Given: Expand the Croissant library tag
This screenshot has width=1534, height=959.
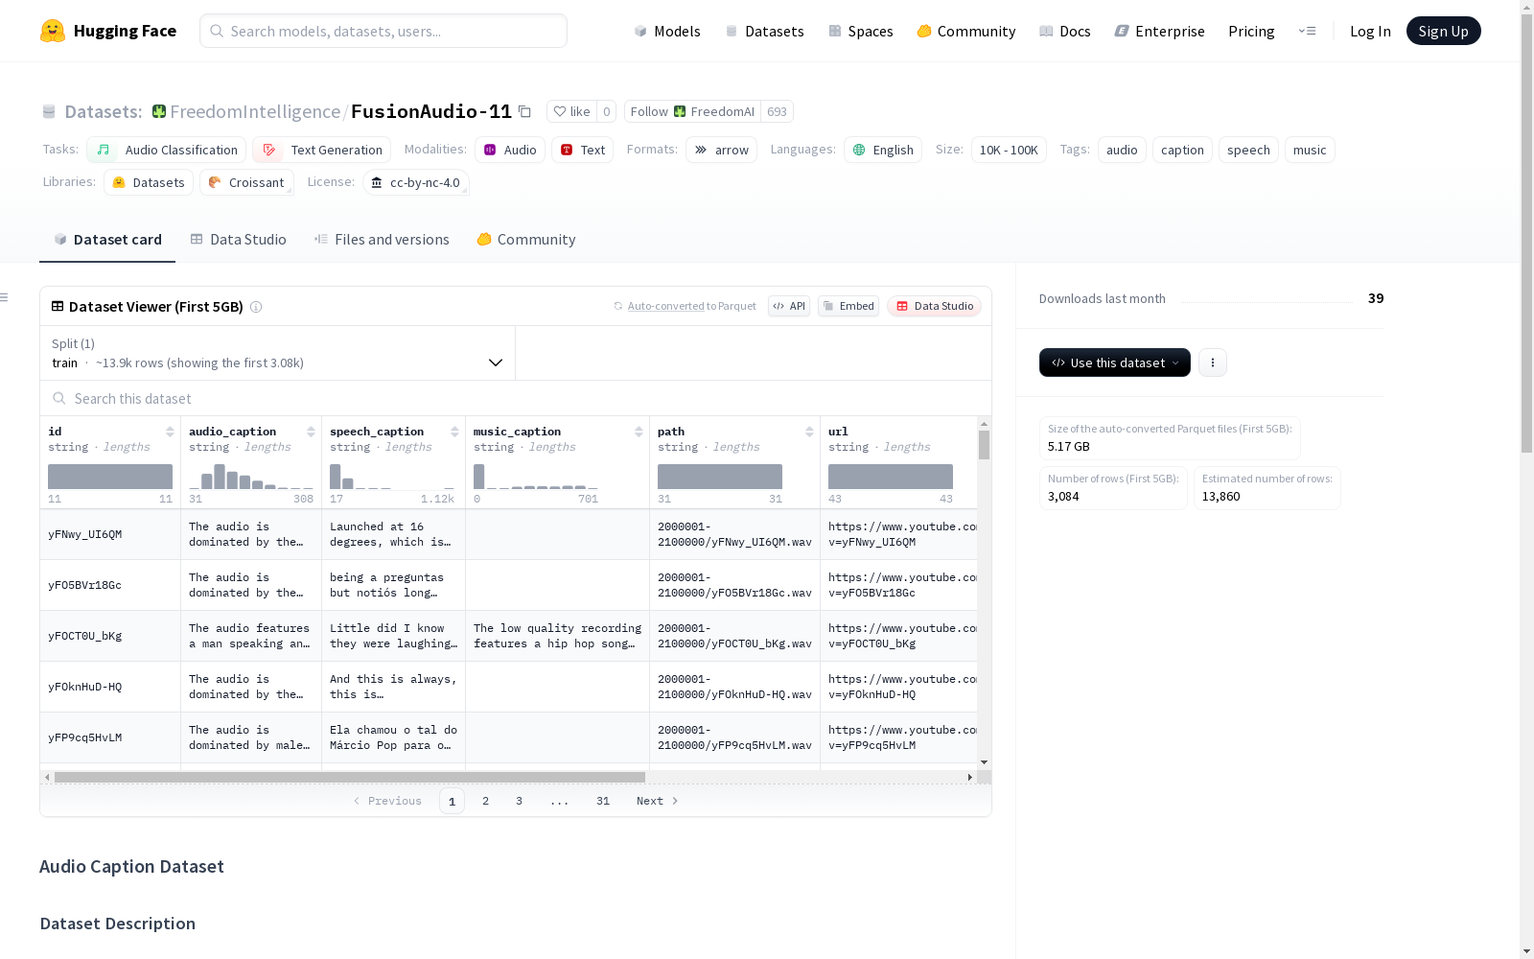Looking at the screenshot, I should click(x=247, y=182).
